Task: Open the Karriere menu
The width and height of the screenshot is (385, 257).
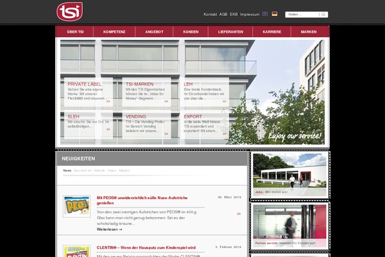Action: [272, 31]
